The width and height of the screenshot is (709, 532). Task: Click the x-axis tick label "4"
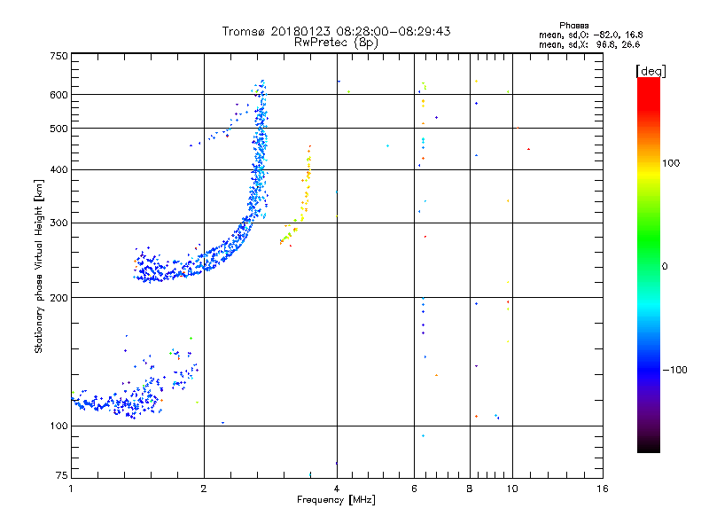[x=337, y=489]
